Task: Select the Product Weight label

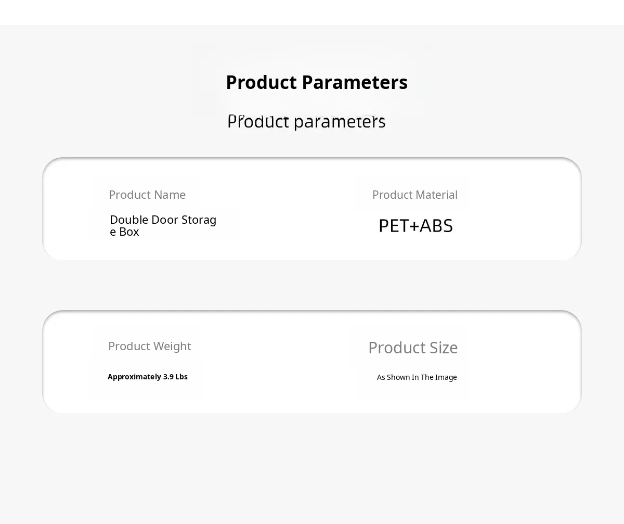Action: (x=150, y=346)
